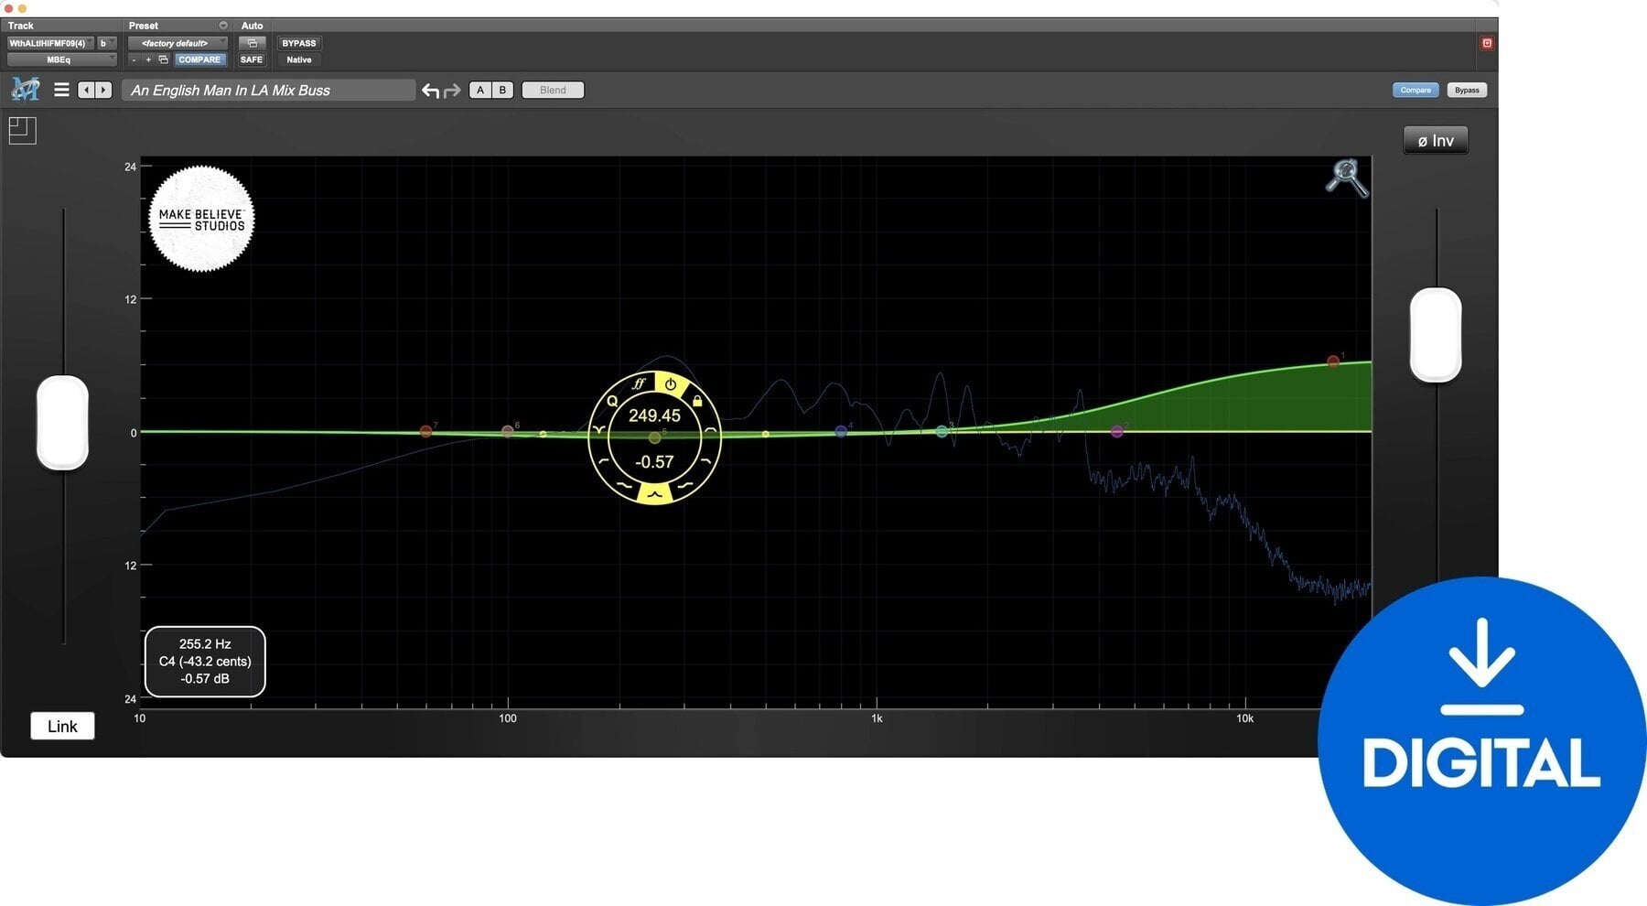Image resolution: width=1647 pixels, height=906 pixels.
Task: Toggle plugin Compare button at top right
Action: pos(1416,90)
